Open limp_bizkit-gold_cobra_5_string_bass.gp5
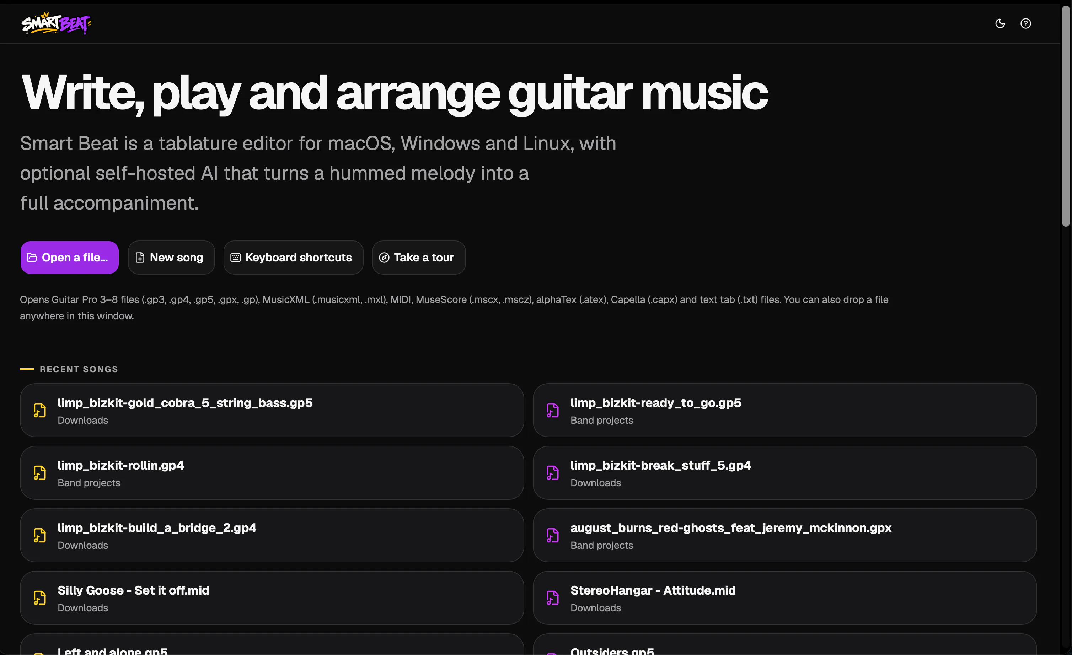Viewport: 1072px width, 655px height. (272, 410)
